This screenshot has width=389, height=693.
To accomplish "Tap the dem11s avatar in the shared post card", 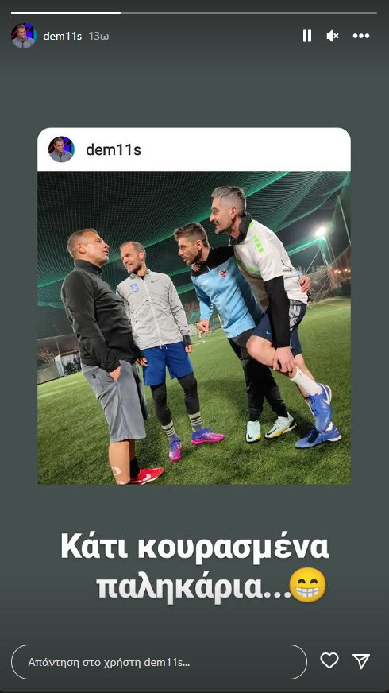I will 61,149.
